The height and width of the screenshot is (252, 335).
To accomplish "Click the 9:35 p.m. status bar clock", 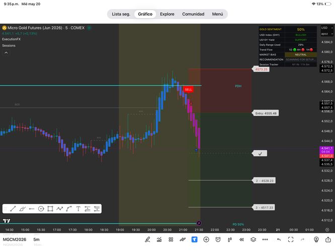I will point(12,4).
